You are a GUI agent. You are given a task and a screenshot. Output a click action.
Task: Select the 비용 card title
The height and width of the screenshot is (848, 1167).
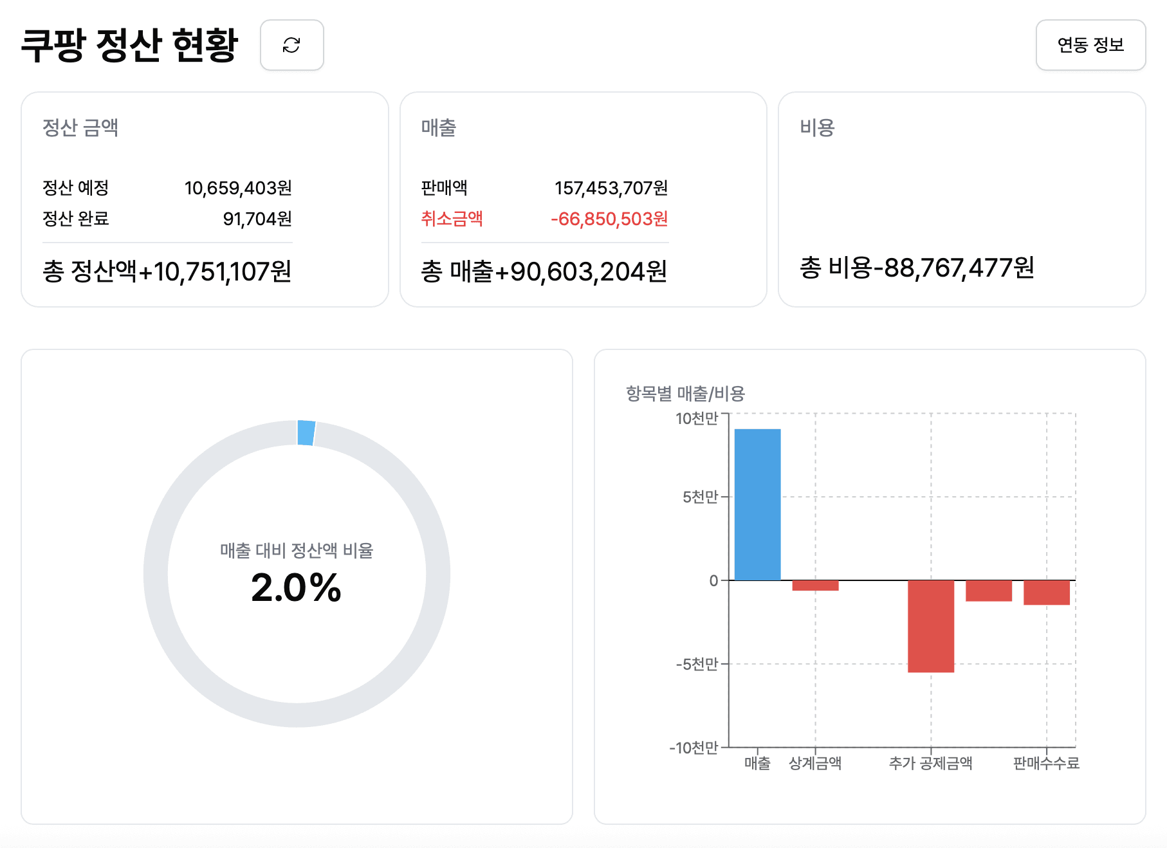coord(817,127)
